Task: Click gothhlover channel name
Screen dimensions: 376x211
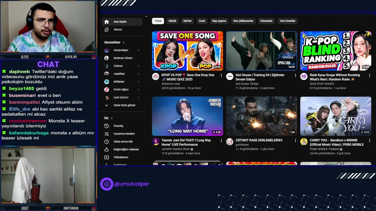Action: coord(242,149)
